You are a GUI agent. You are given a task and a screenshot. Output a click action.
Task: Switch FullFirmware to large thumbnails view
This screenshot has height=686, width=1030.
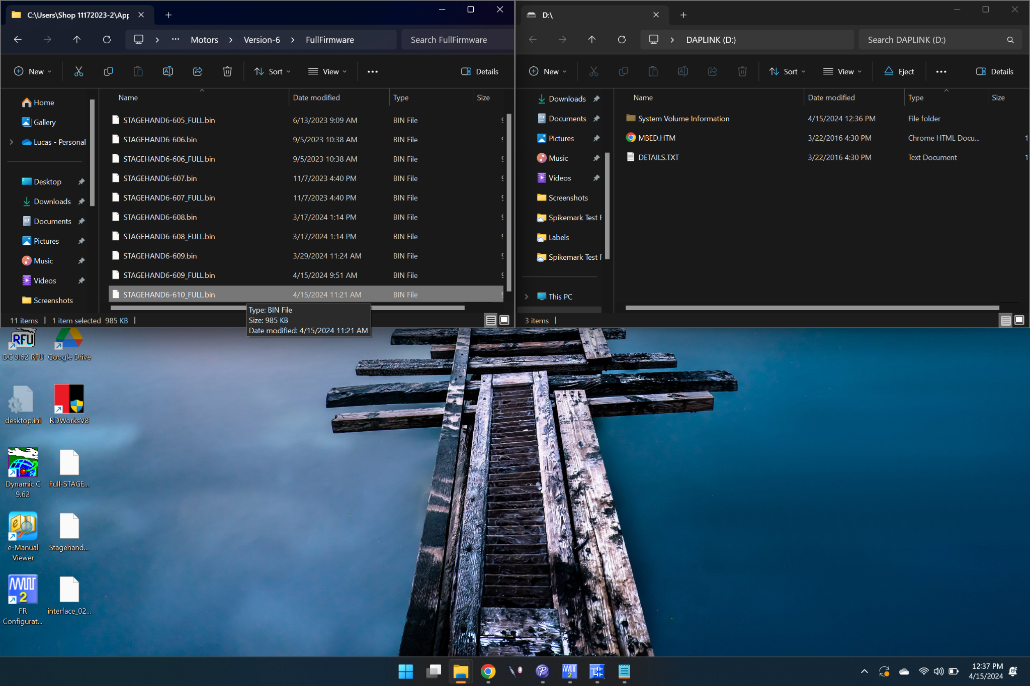tap(504, 320)
